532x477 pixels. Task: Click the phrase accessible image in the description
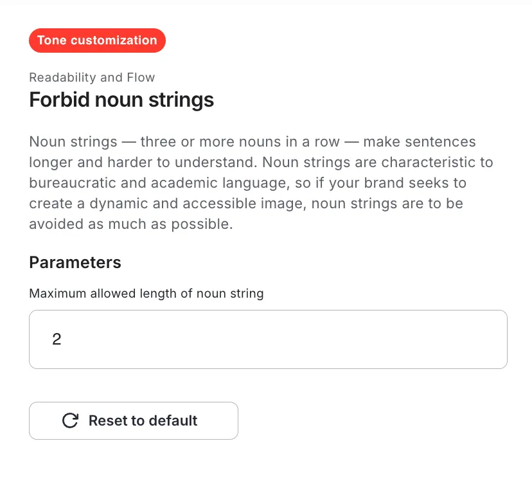point(245,204)
